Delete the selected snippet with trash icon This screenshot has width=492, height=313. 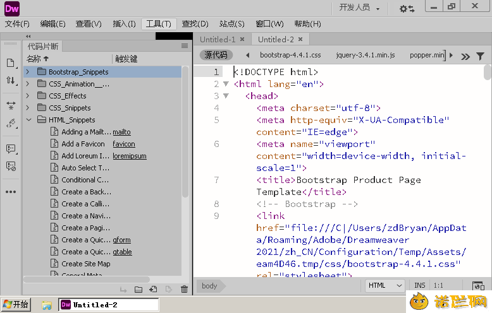pos(184,290)
